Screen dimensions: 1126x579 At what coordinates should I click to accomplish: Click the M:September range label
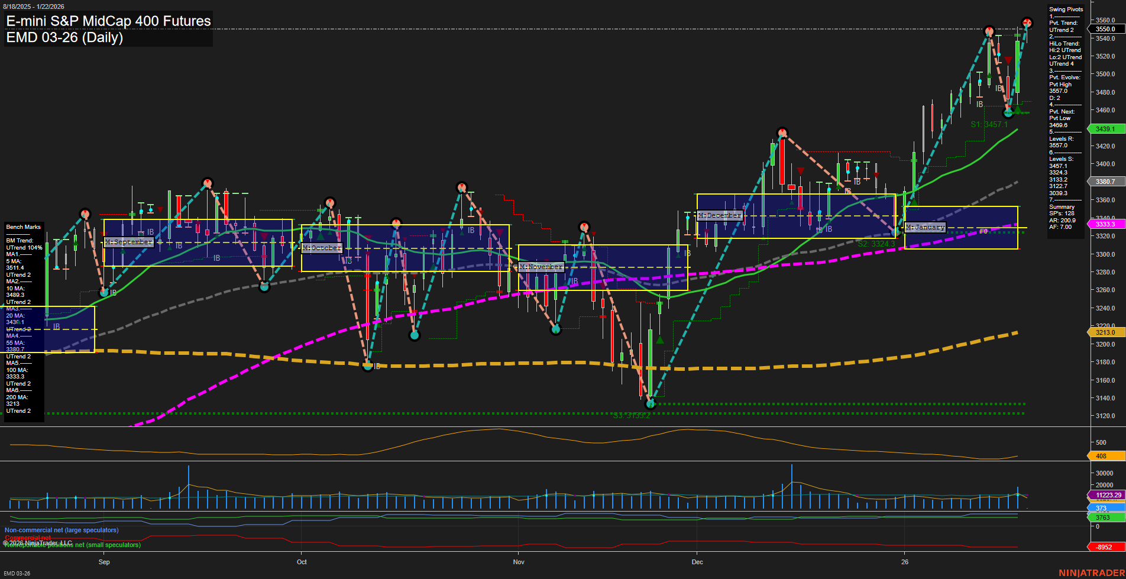pos(128,242)
